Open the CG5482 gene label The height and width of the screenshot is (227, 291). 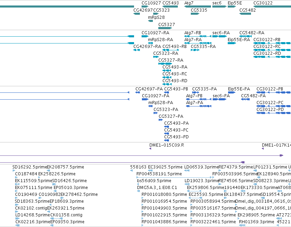click(248, 10)
